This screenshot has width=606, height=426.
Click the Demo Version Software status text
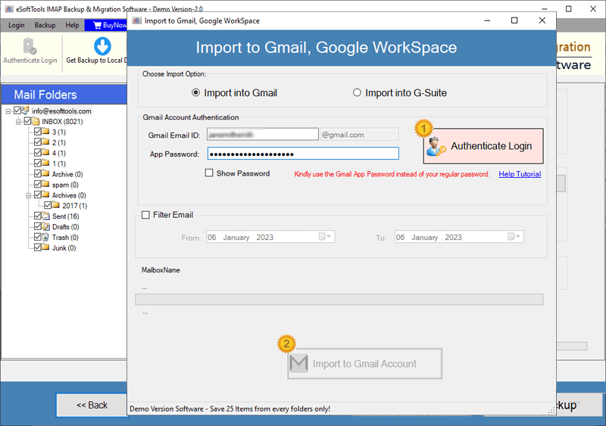[230, 409]
